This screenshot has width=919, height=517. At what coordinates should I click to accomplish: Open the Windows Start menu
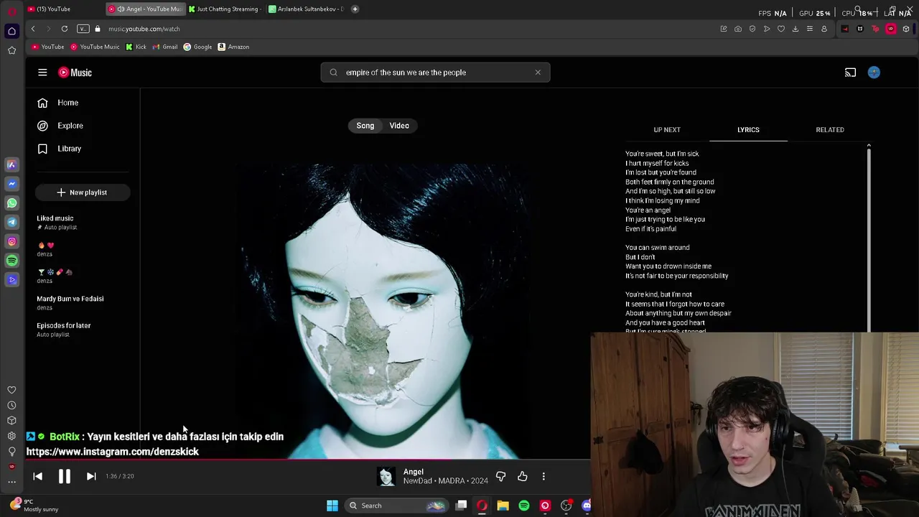point(332,506)
